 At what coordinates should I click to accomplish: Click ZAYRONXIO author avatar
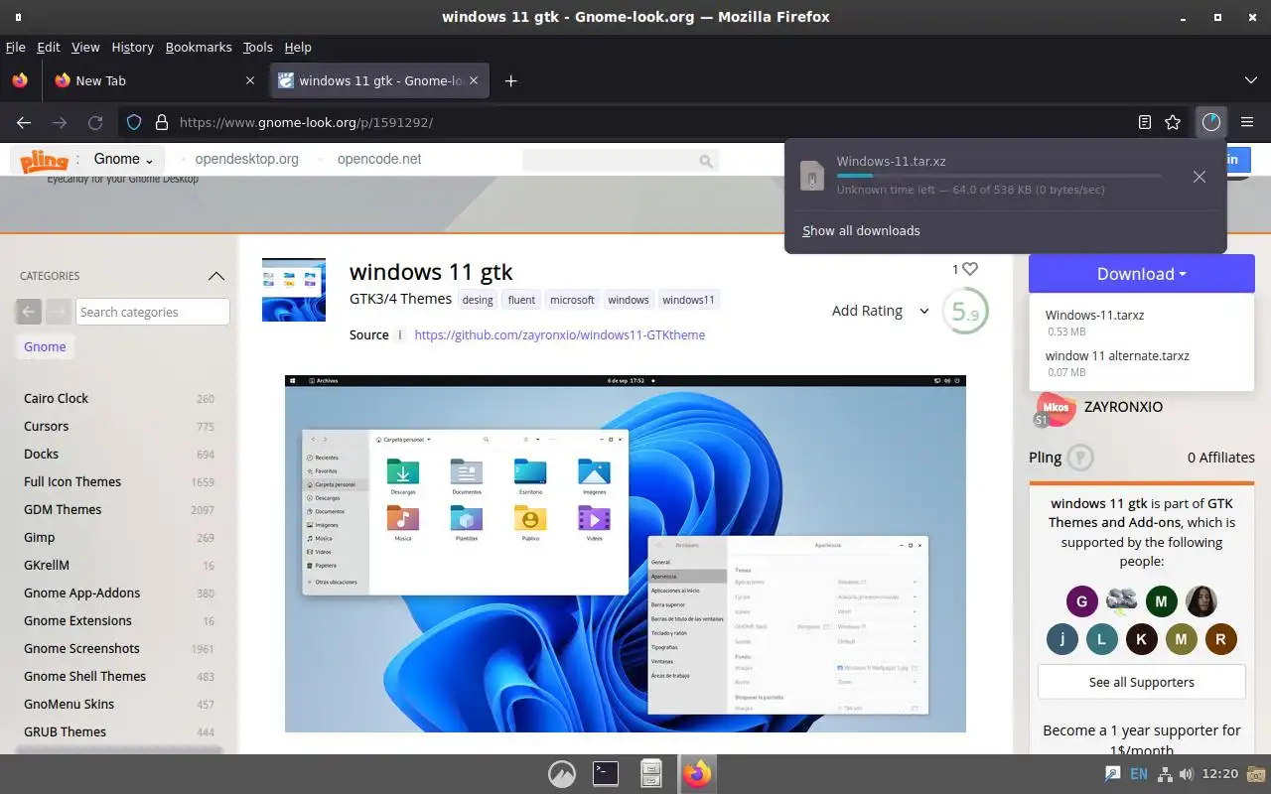1055,407
